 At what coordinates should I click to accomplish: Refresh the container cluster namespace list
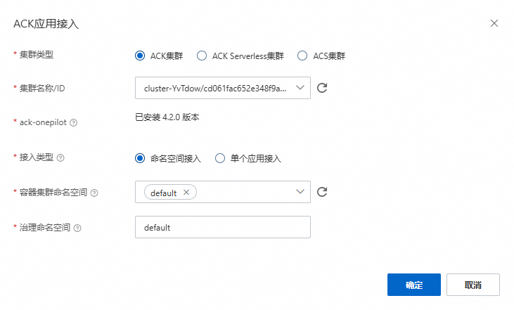coord(323,192)
